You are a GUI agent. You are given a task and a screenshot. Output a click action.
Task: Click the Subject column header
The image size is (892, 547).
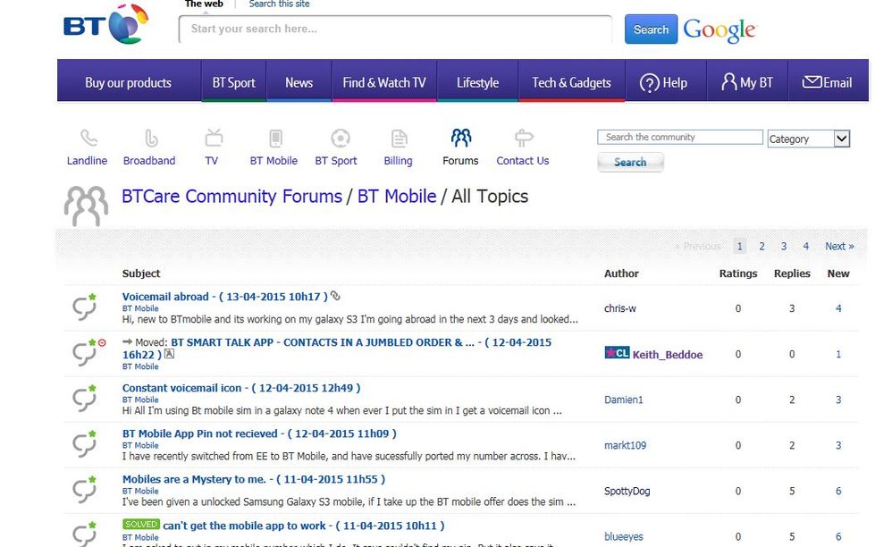pyautogui.click(x=141, y=273)
